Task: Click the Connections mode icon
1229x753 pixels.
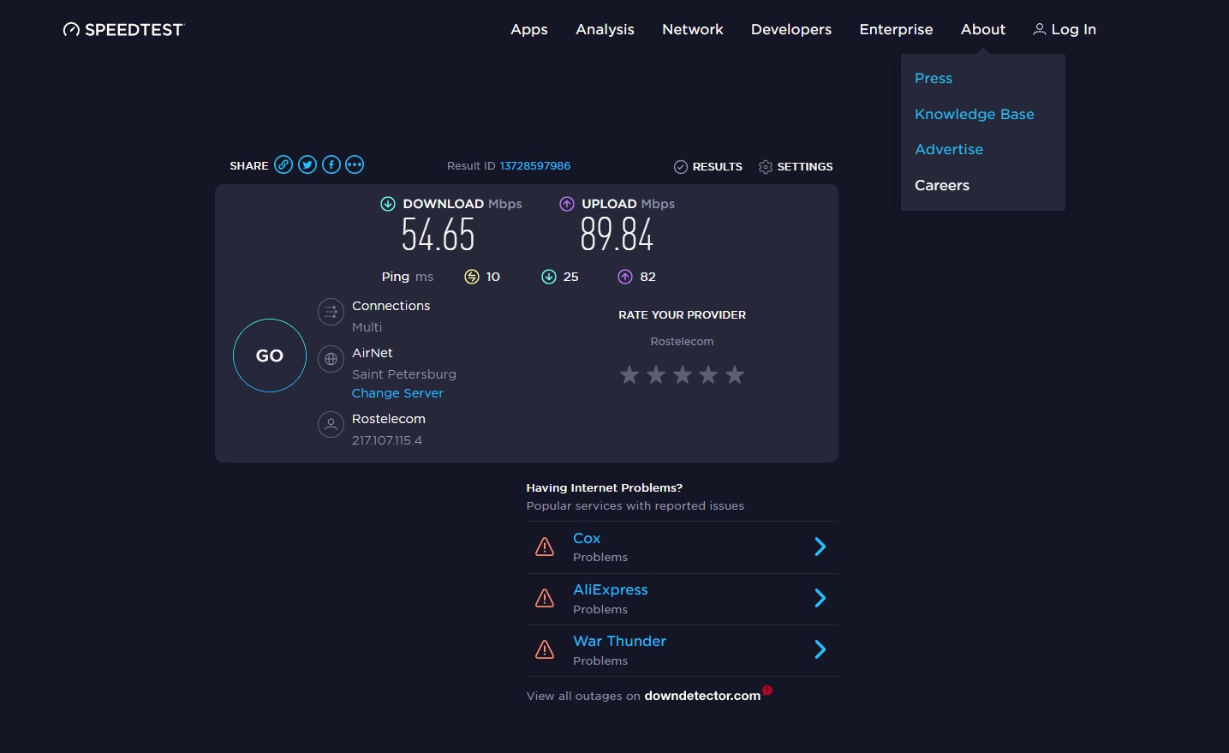Action: [x=331, y=312]
